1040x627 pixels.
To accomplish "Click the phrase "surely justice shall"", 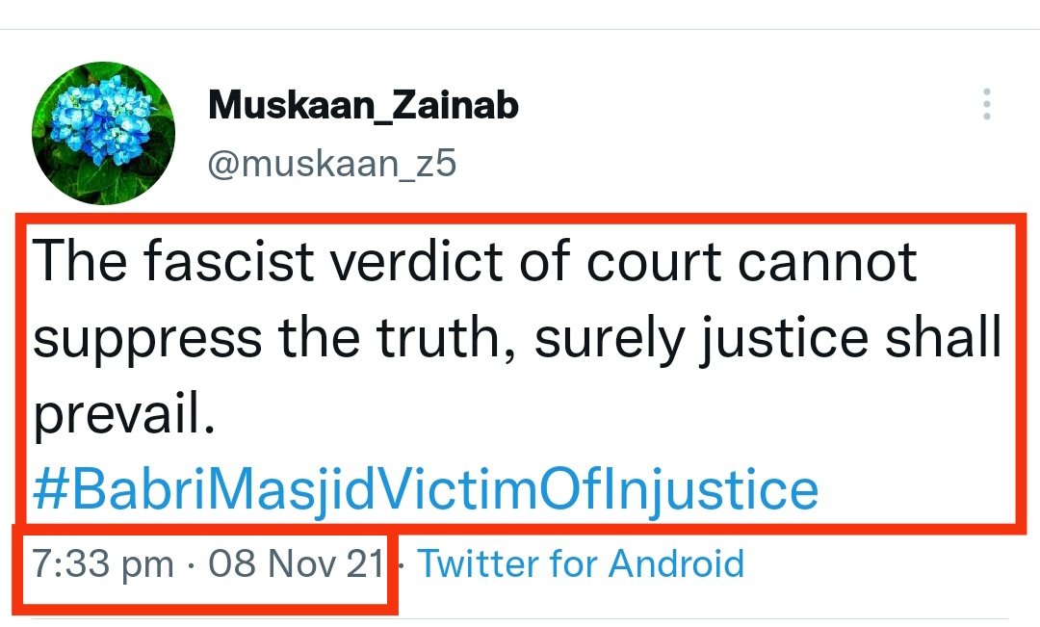I will (x=769, y=340).
